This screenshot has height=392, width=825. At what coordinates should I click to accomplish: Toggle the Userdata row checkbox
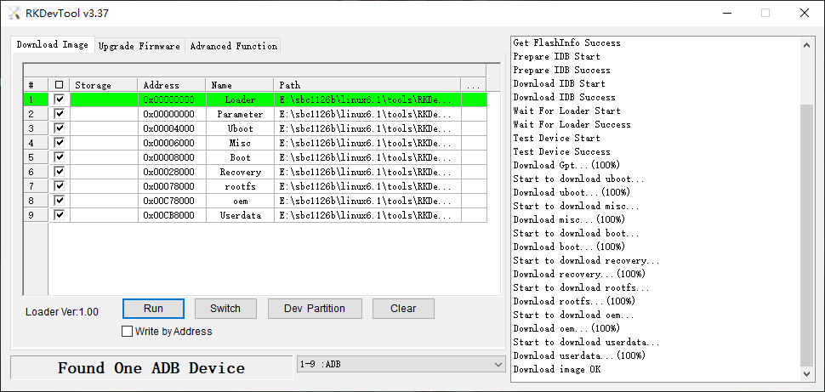click(60, 214)
